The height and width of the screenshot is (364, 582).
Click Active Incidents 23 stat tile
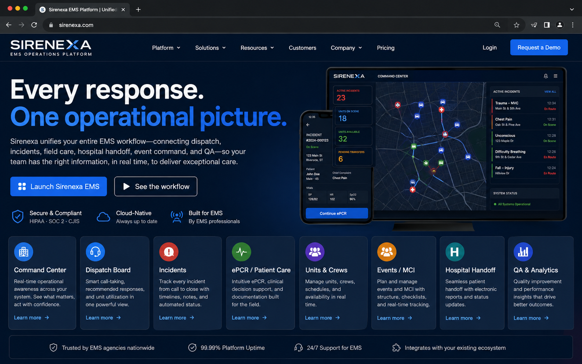coord(353,95)
